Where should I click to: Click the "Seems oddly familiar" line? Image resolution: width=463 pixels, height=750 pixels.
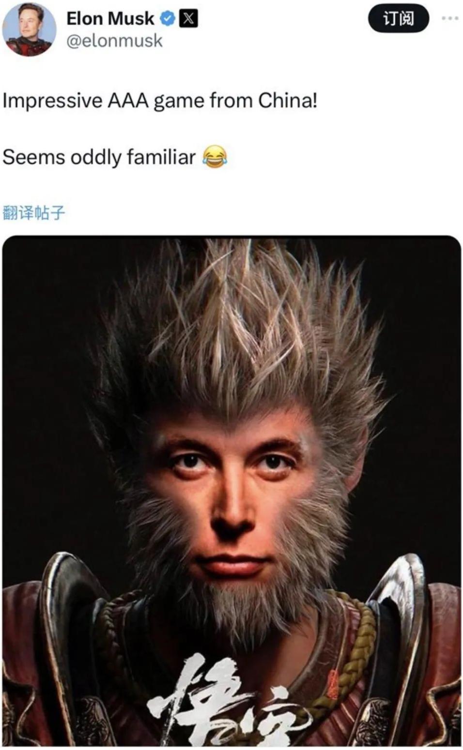[x=99, y=157]
